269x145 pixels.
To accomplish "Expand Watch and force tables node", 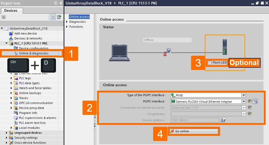I will (x=11, y=88).
